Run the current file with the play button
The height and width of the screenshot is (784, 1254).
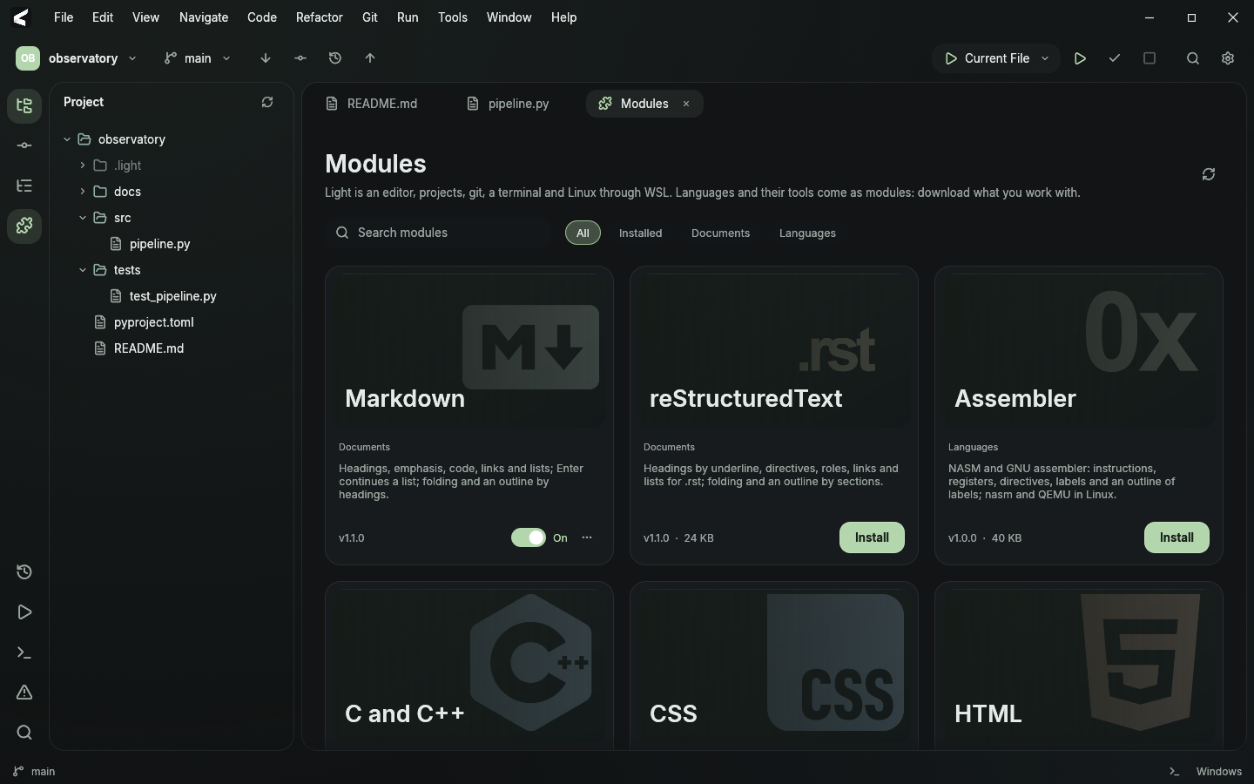[x=1080, y=58]
